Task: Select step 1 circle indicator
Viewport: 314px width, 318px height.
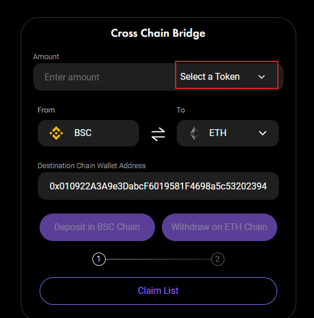Action: (99, 259)
